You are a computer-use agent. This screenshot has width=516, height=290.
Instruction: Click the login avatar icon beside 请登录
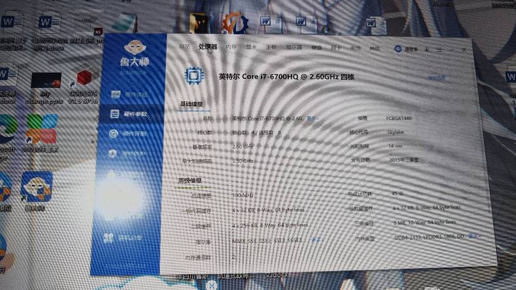click(398, 49)
